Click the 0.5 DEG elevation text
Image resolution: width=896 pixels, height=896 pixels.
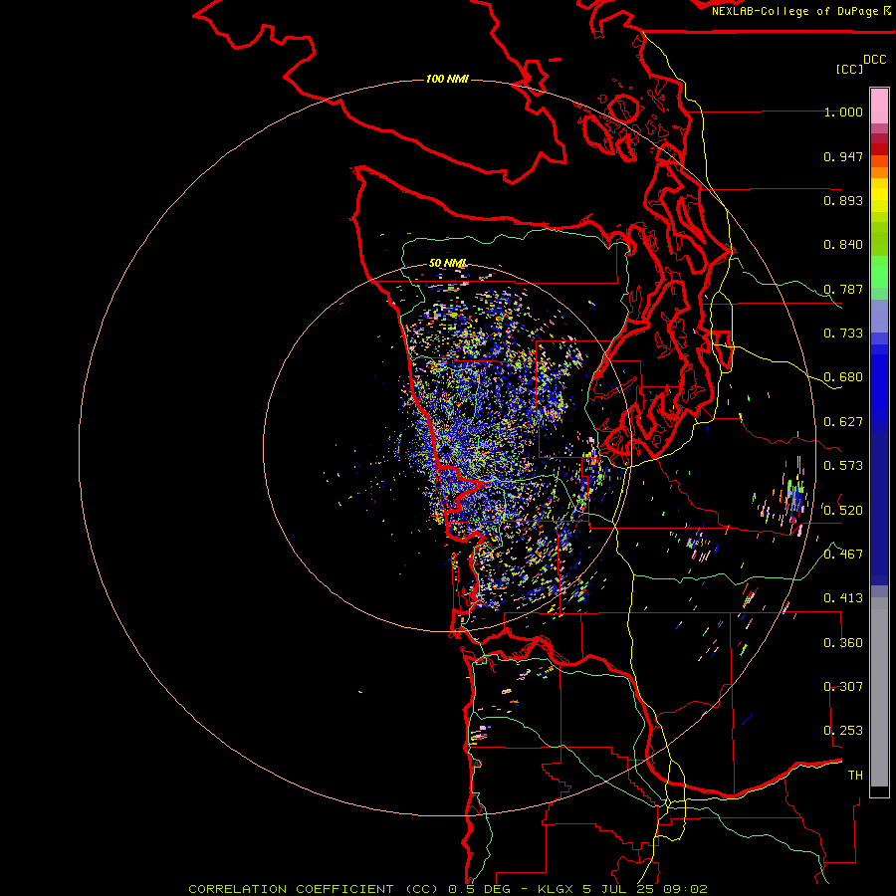coord(481,889)
